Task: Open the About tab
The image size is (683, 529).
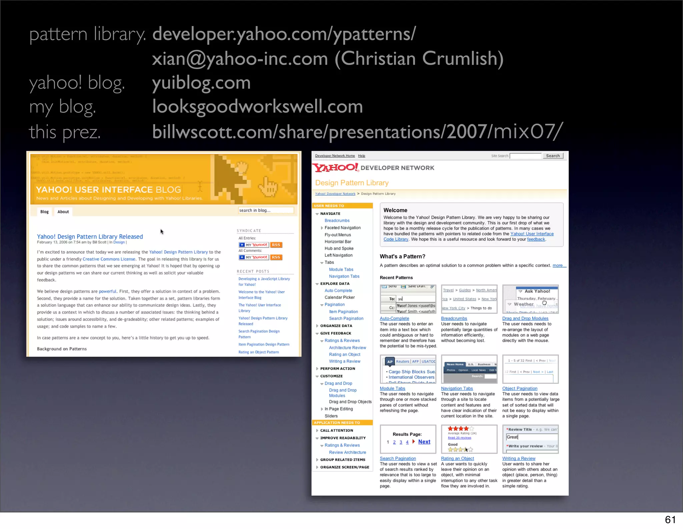Action: coord(63,212)
